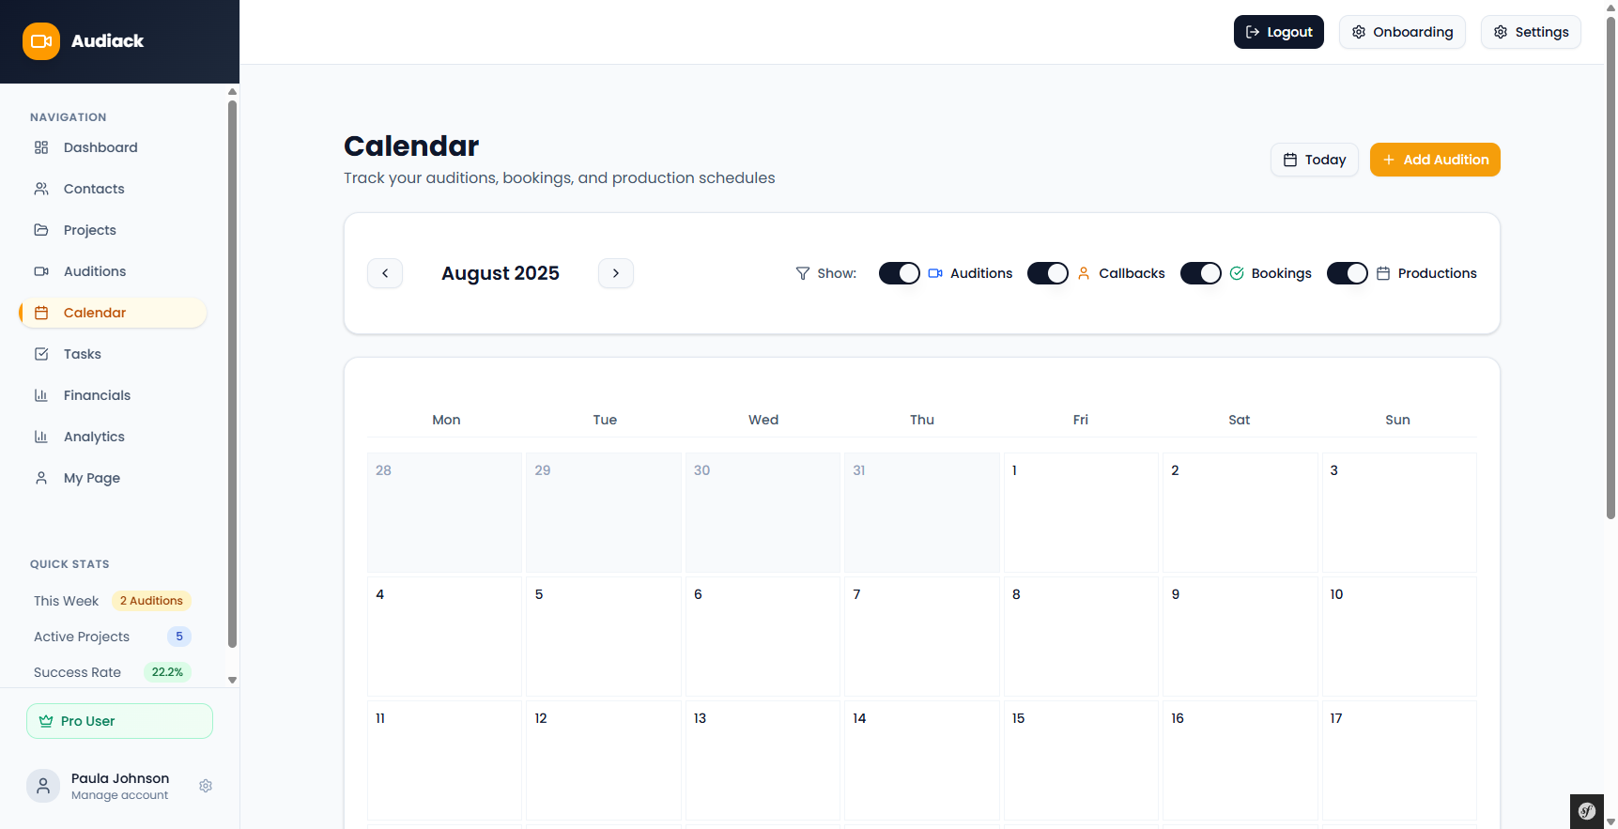Image resolution: width=1618 pixels, height=829 pixels.
Task: Click the account gear icon beside Paula Johnson
Action: (x=206, y=786)
